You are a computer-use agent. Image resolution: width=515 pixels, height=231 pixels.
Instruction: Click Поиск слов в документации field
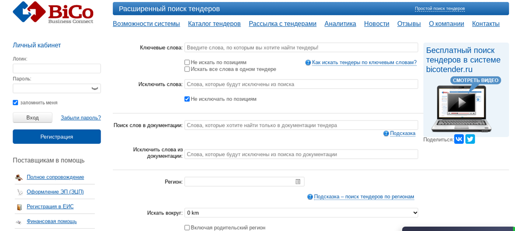301,125
